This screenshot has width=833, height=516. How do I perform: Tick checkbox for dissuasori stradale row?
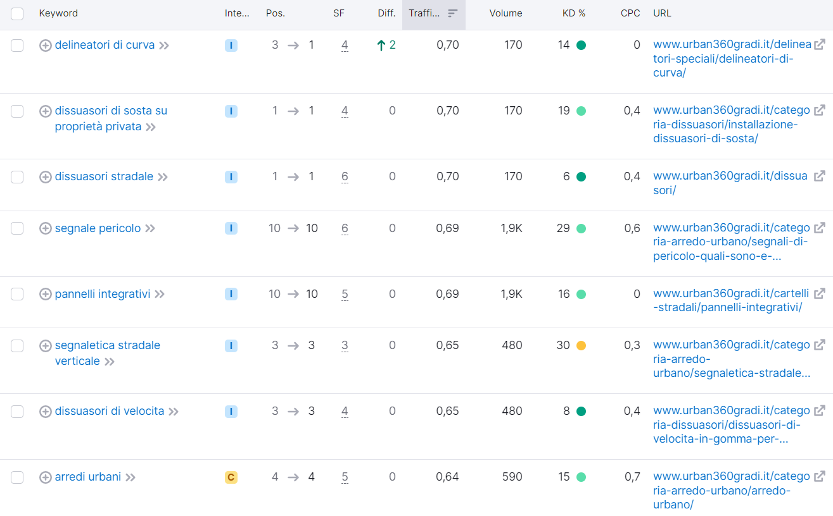point(17,177)
